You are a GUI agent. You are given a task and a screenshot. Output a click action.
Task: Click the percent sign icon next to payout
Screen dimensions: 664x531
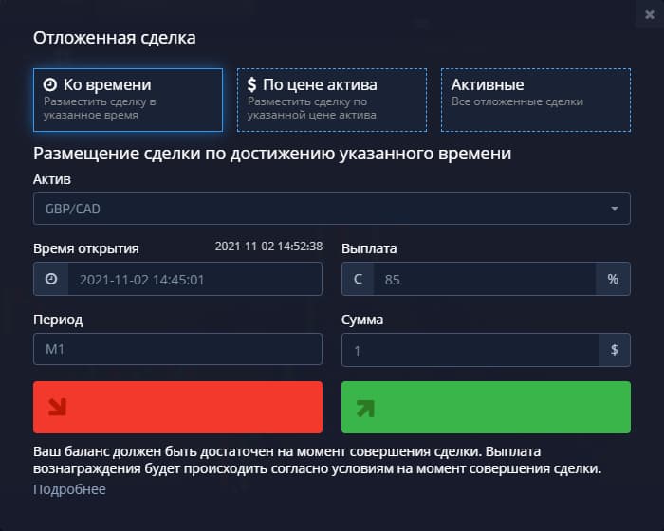pos(613,280)
